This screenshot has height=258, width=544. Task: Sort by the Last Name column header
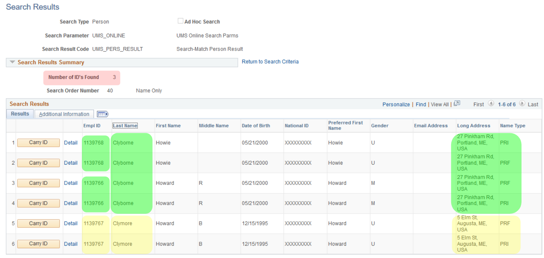pos(125,126)
